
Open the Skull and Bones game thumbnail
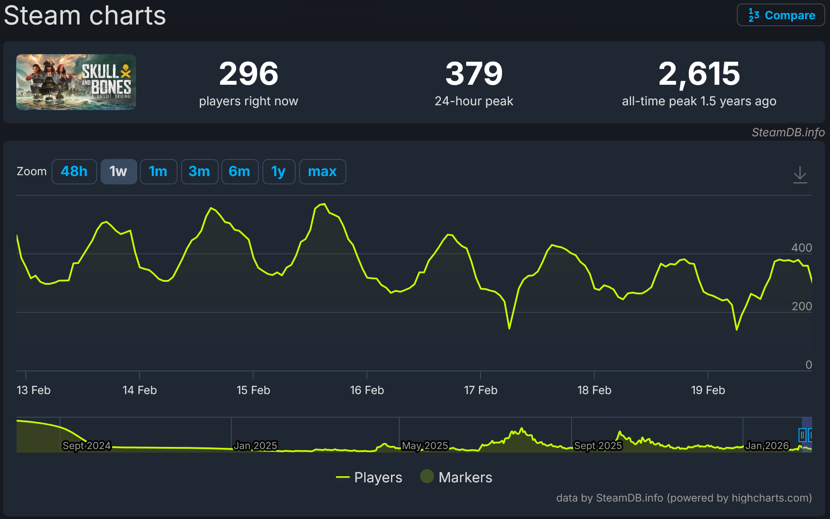point(76,82)
